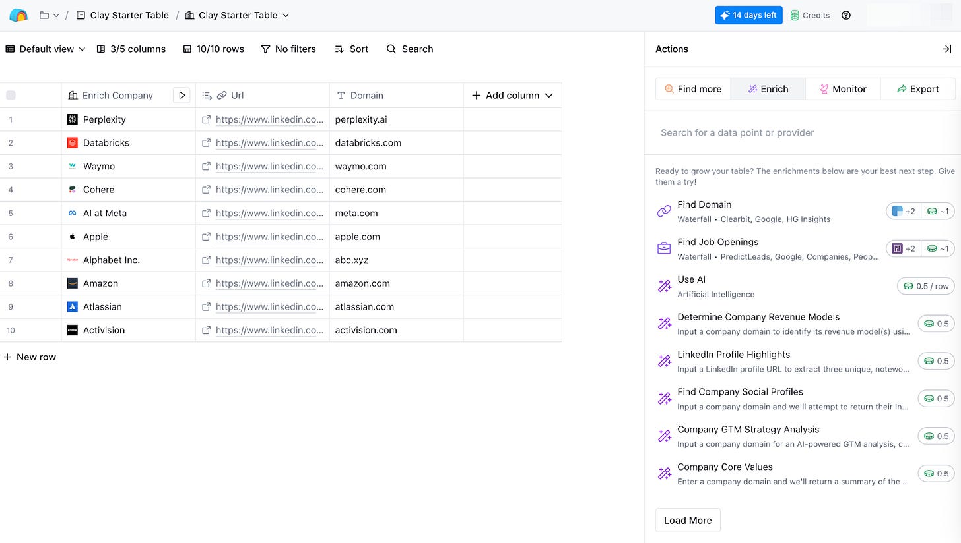This screenshot has width=961, height=543.
Task: Click the Company Core Values wand icon
Action: (x=664, y=474)
